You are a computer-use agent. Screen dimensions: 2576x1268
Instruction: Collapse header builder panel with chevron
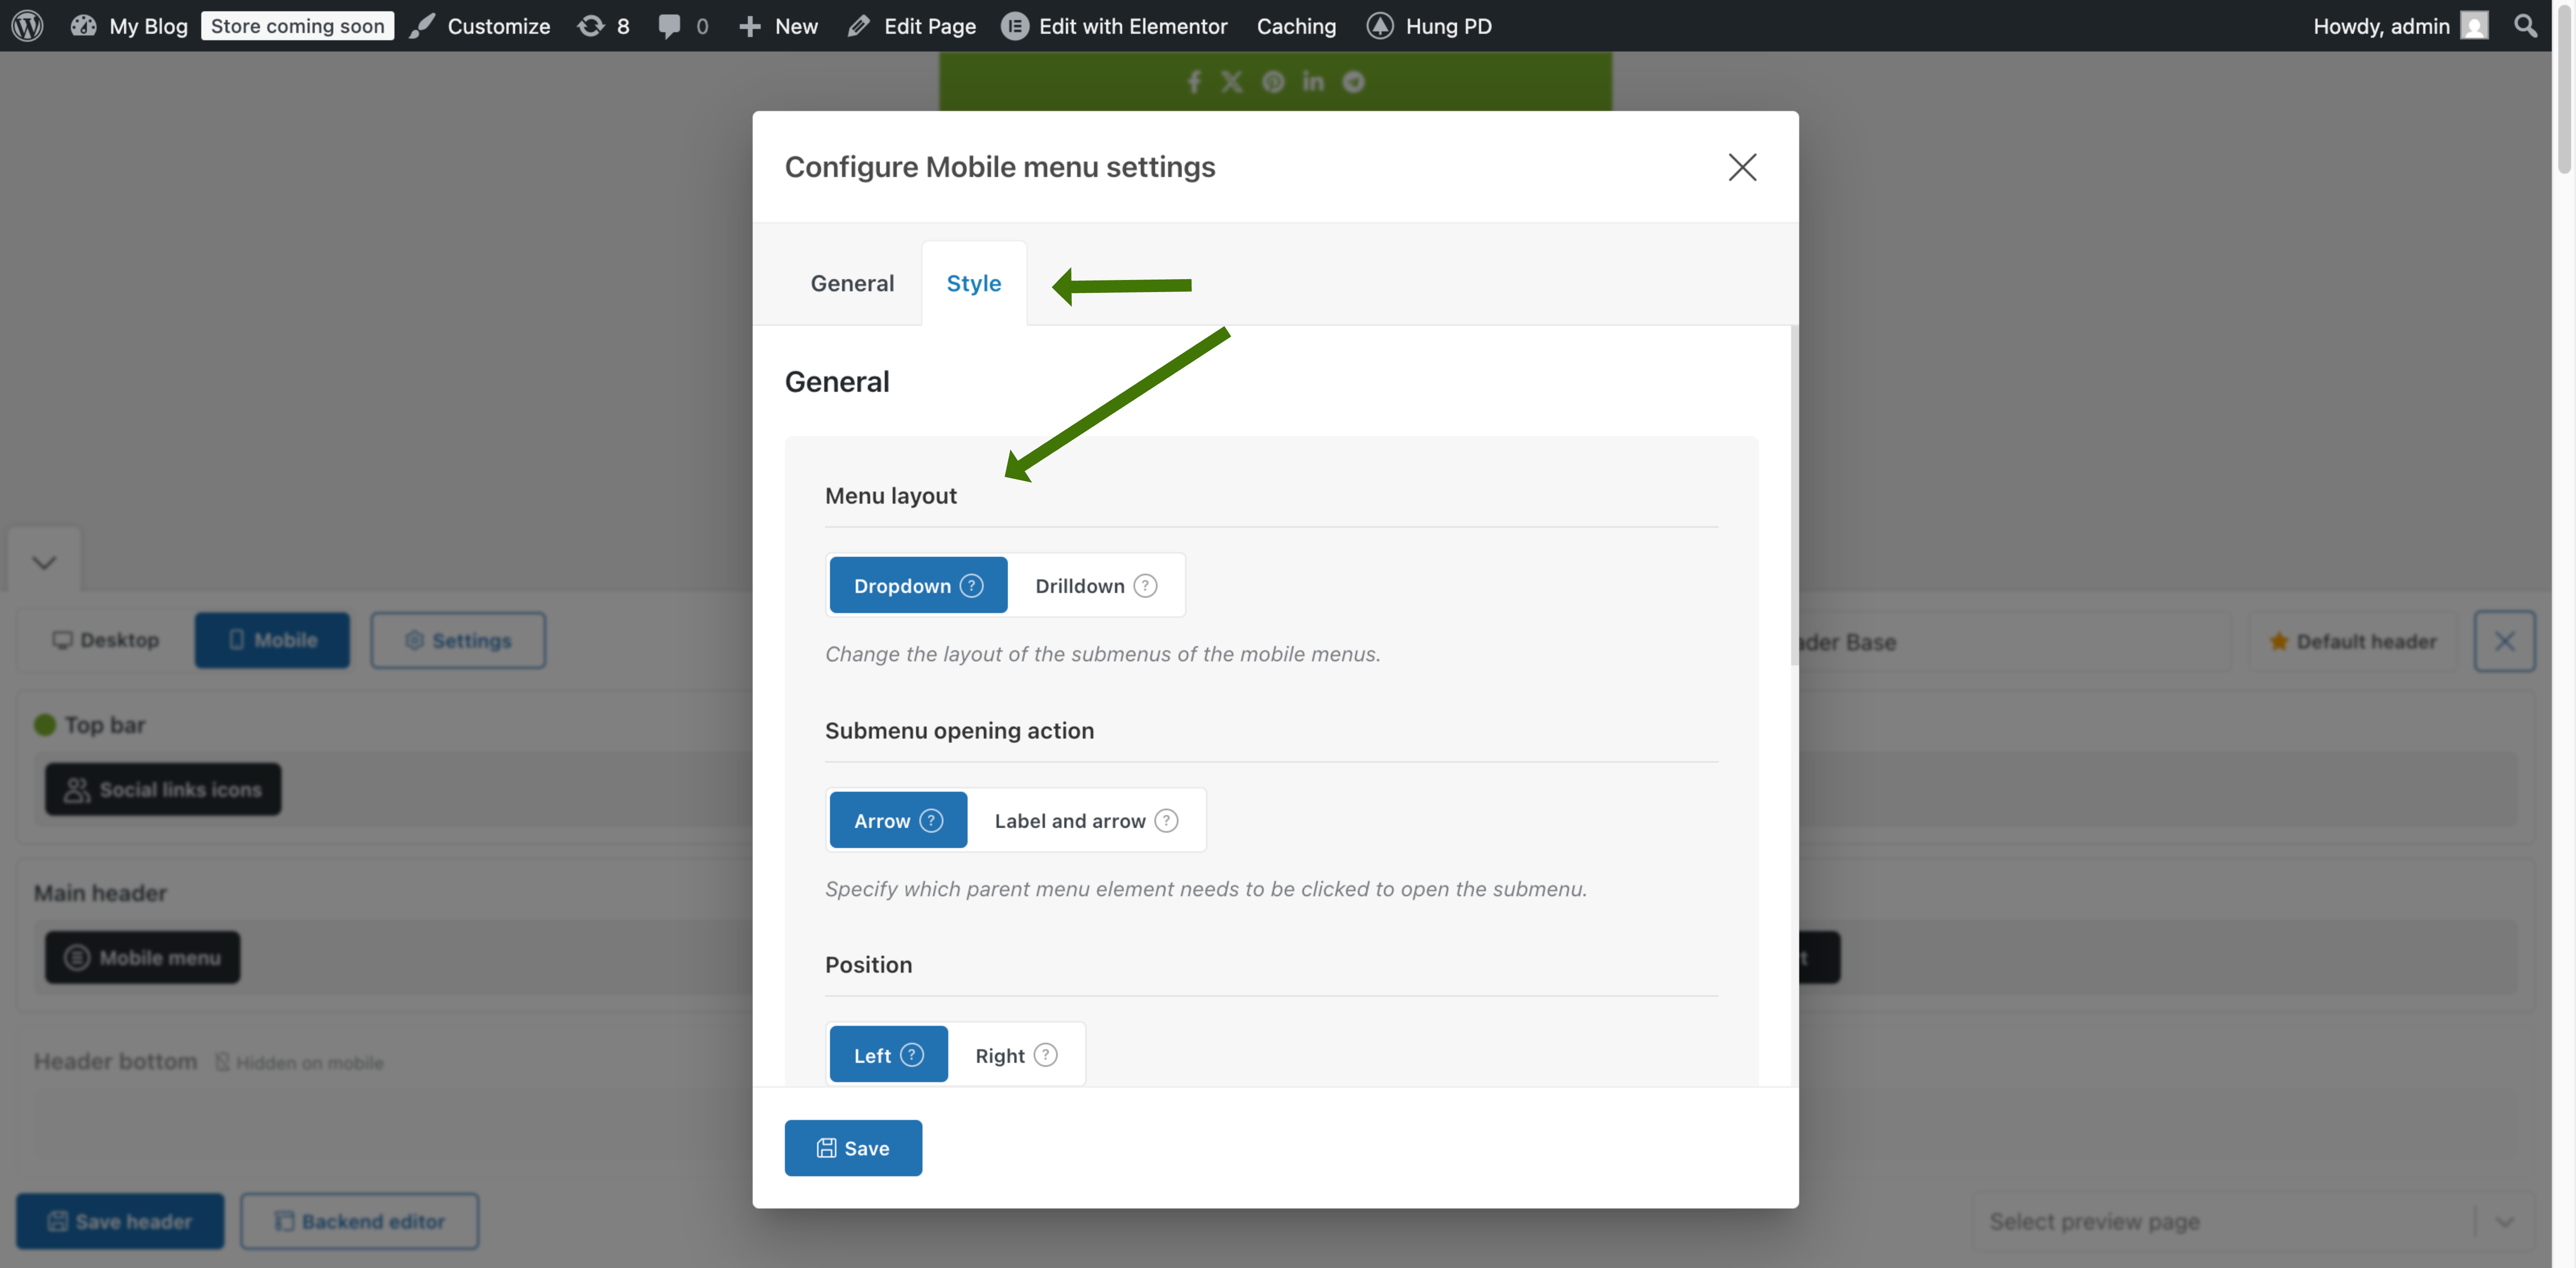44,562
